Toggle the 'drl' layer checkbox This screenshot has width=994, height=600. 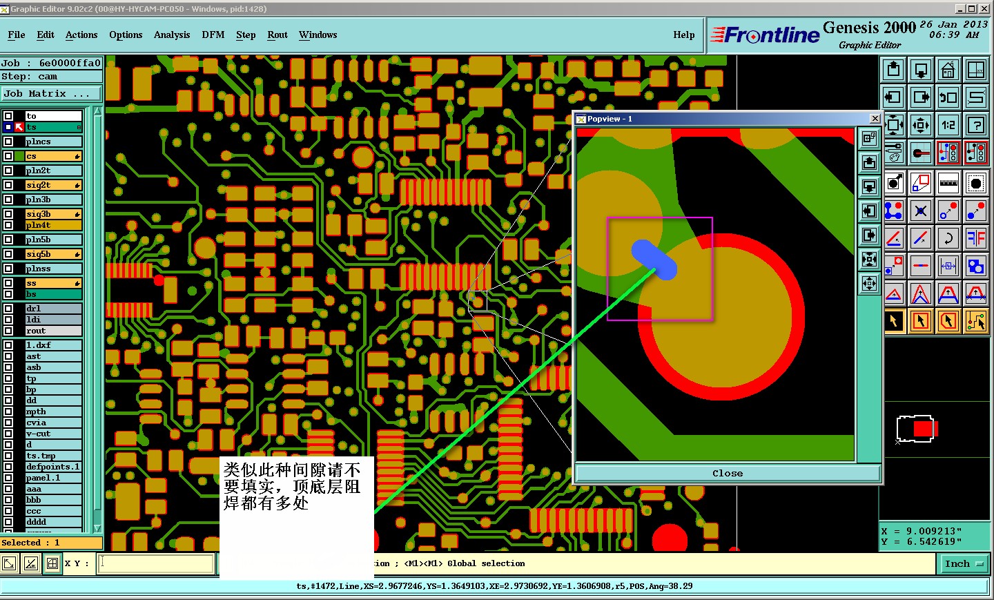point(8,309)
